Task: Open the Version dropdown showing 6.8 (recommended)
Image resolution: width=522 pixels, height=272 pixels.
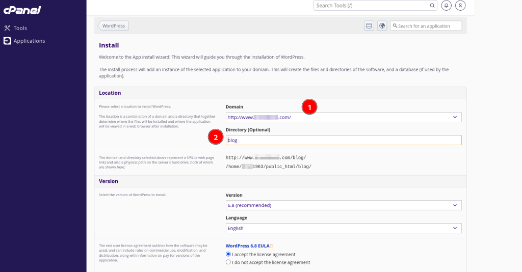Action: coord(344,205)
